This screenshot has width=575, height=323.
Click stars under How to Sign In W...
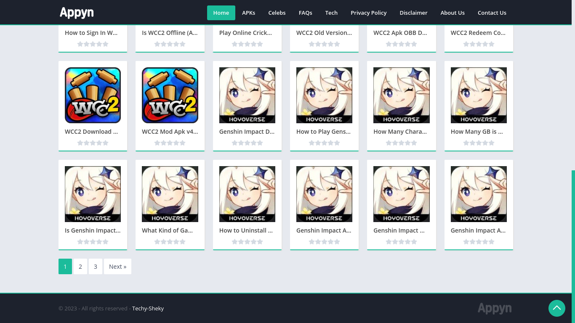(x=93, y=44)
